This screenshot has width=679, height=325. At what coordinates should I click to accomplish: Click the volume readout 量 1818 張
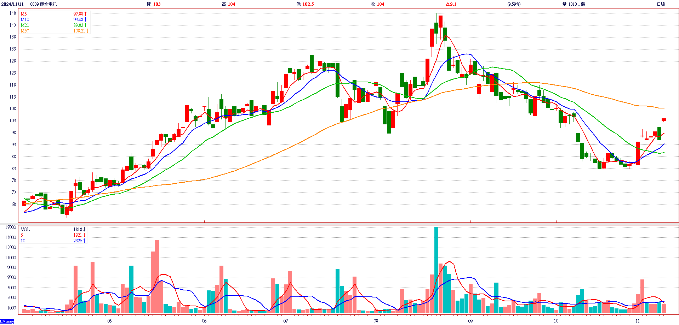pos(574,4)
